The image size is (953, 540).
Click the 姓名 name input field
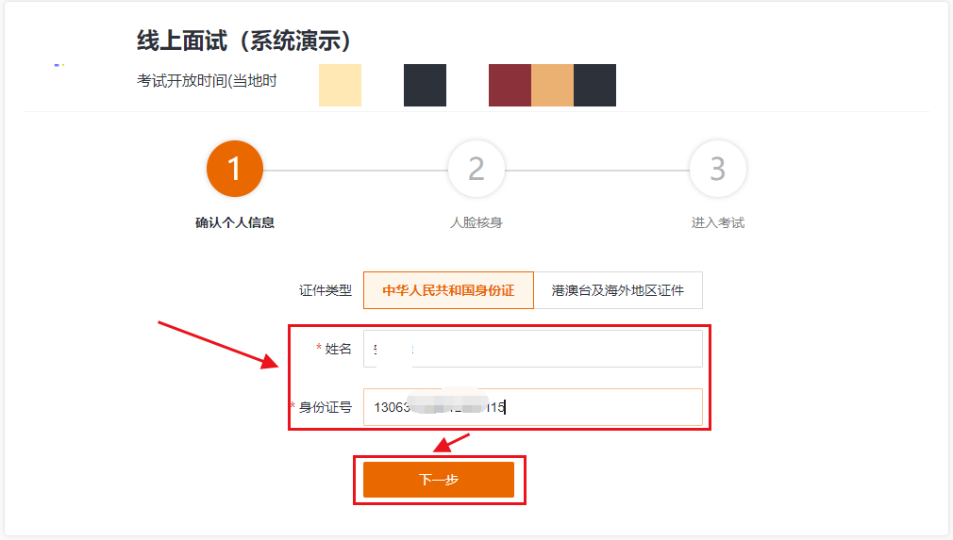point(533,349)
